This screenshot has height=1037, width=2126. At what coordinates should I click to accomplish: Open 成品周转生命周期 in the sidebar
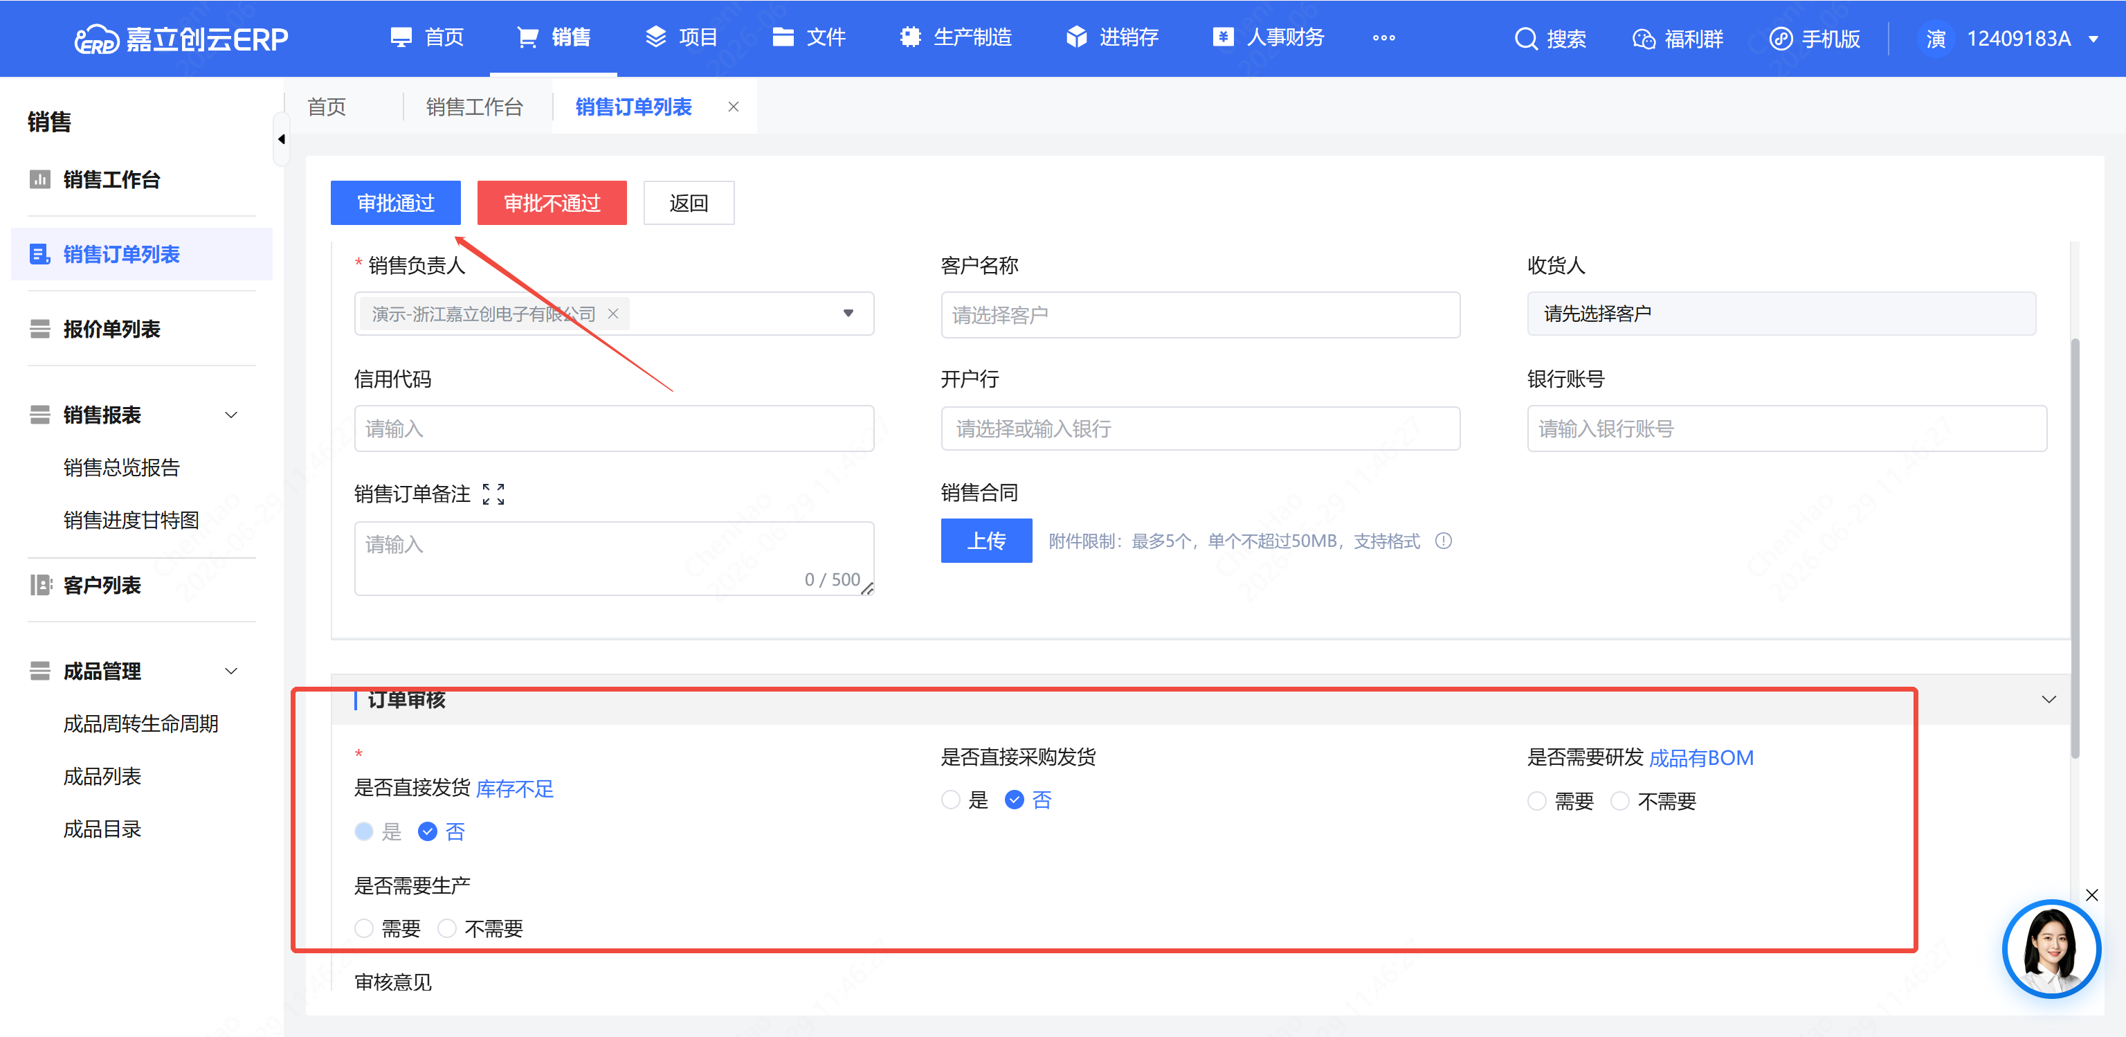[x=141, y=723]
